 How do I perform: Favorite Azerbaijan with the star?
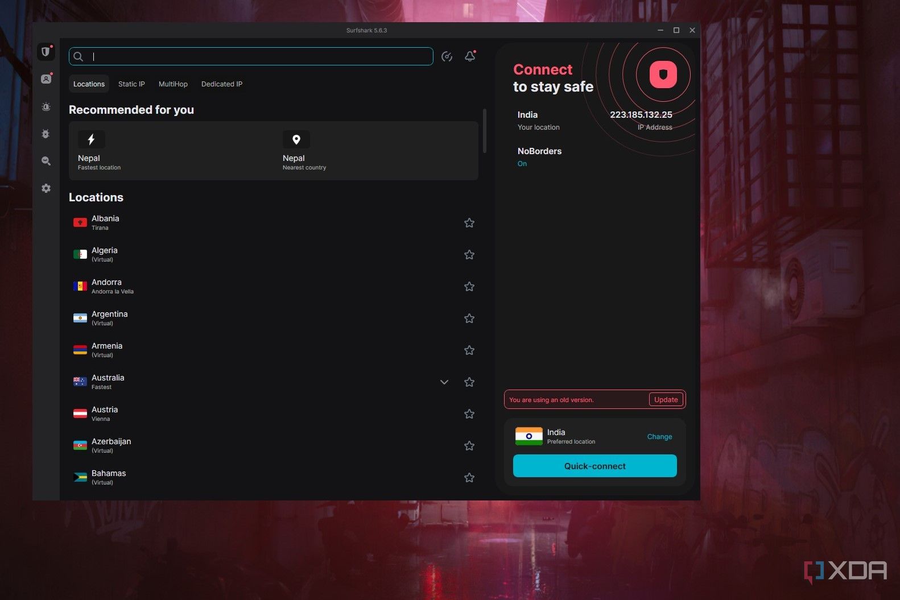pyautogui.click(x=469, y=446)
